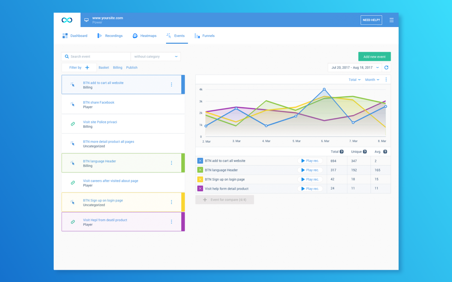Open the hamburger menu in the top right
Screen dimensions: 452x282
pos(392,20)
